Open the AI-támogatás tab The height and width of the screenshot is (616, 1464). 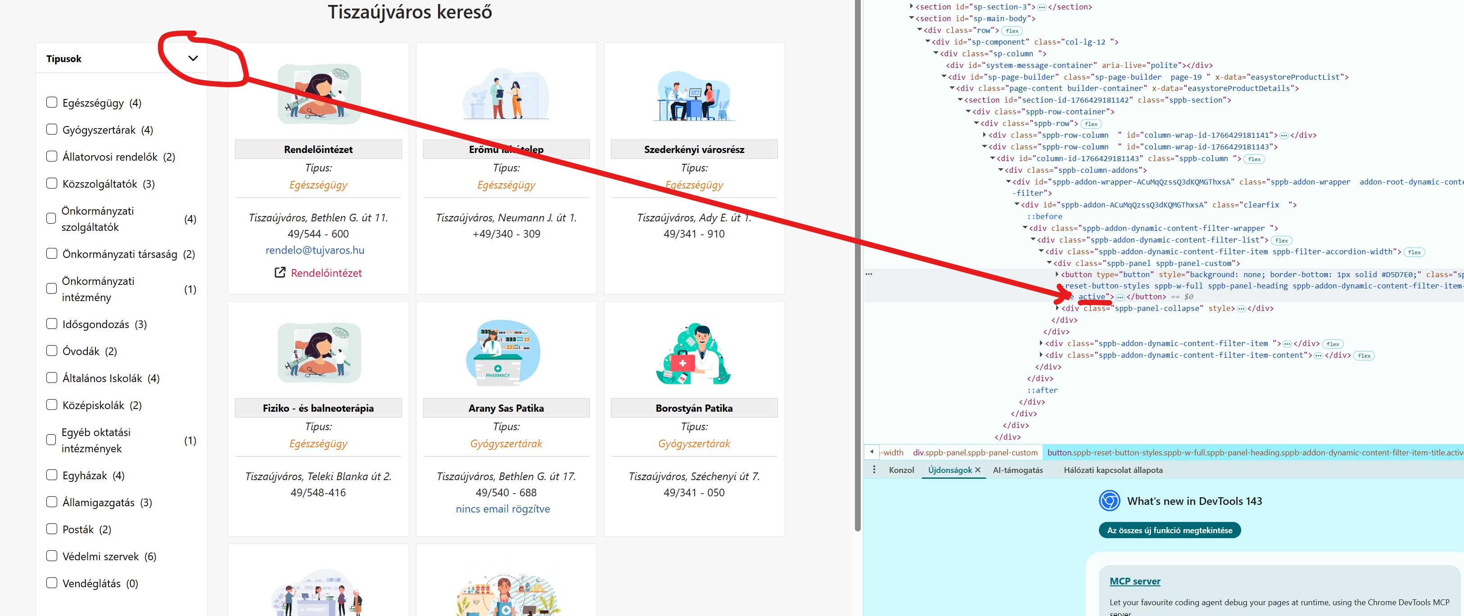click(1017, 470)
